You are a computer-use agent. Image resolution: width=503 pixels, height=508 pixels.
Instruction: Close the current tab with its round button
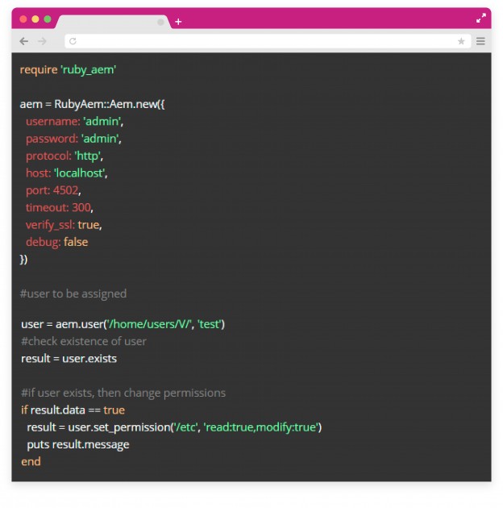coord(160,23)
